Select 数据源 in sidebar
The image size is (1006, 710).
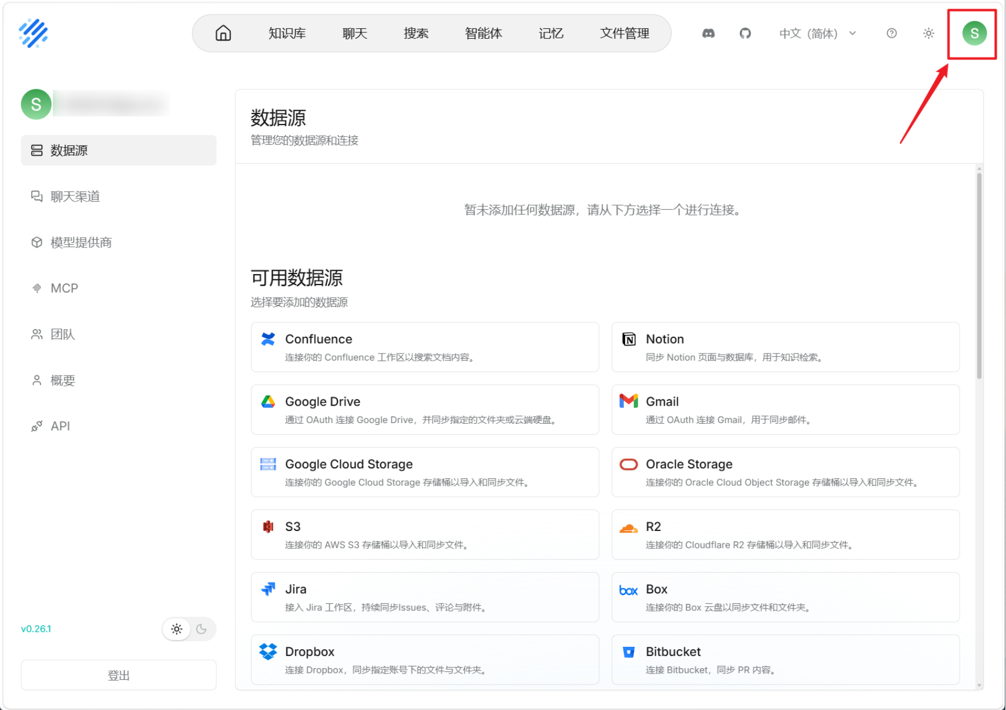118,150
